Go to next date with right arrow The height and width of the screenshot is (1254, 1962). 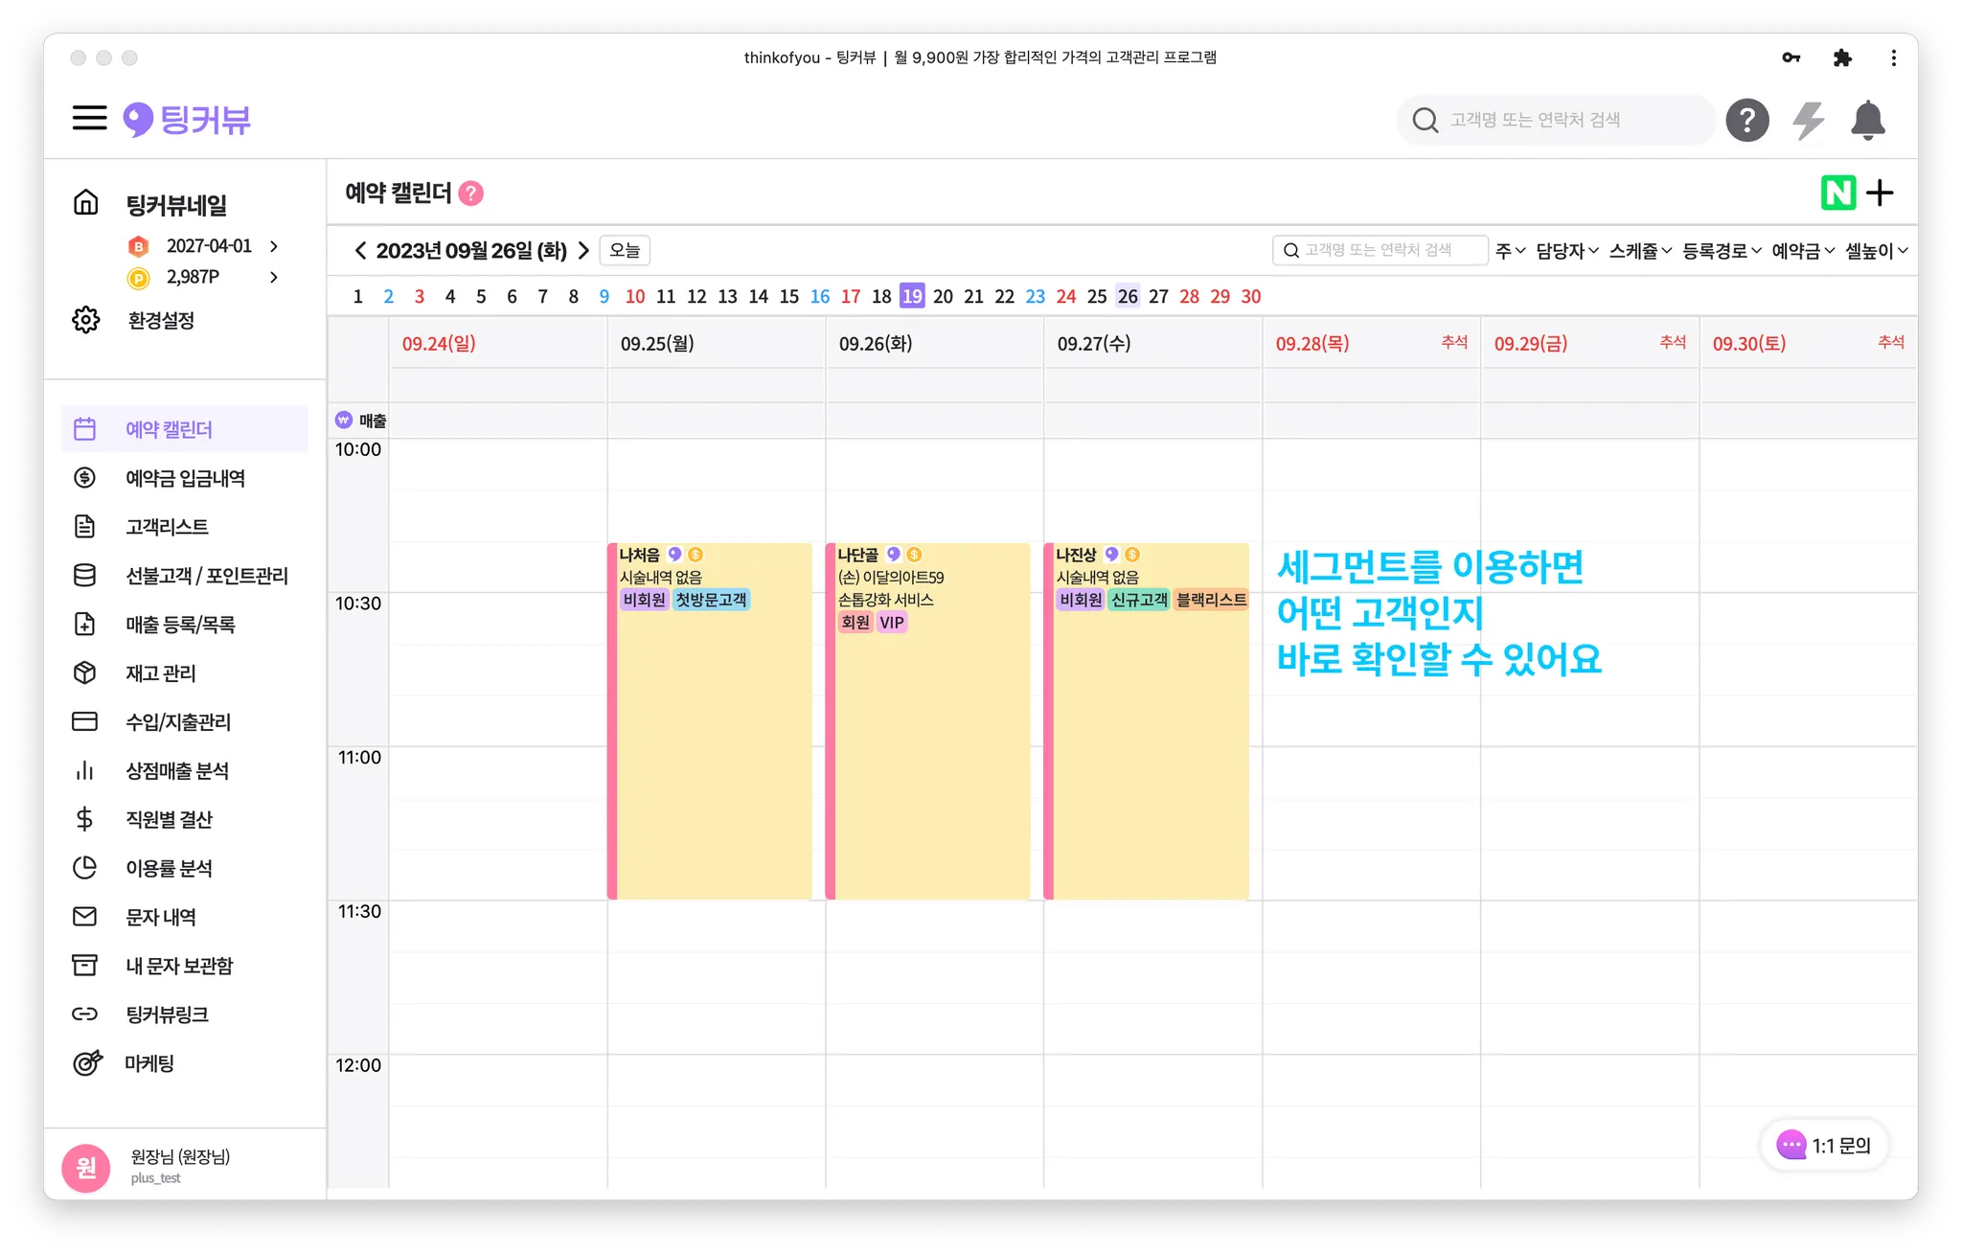tap(583, 251)
